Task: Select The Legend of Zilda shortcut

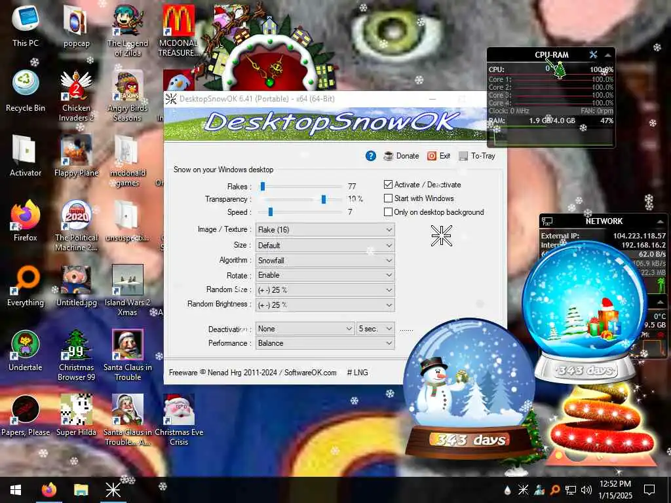Action: coord(128,31)
